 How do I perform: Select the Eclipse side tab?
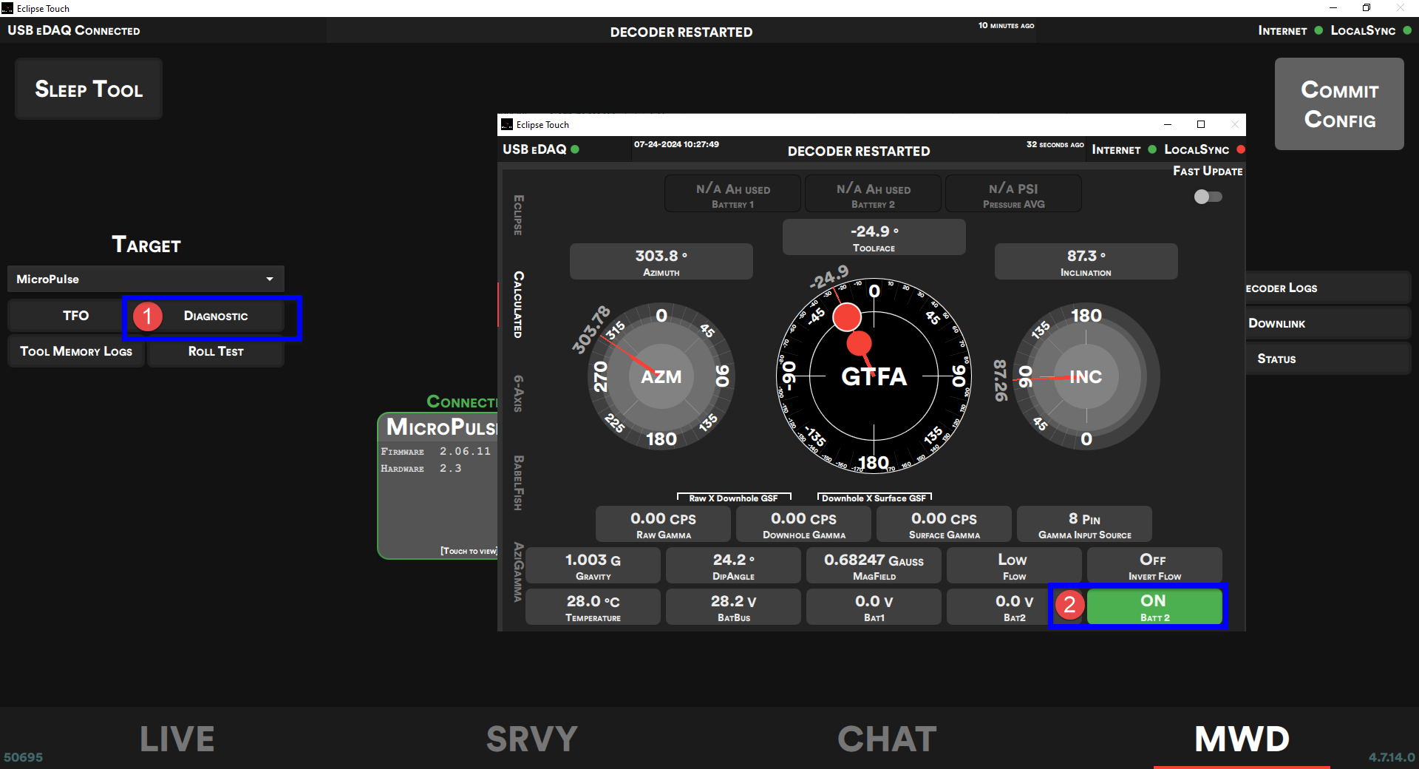point(518,215)
